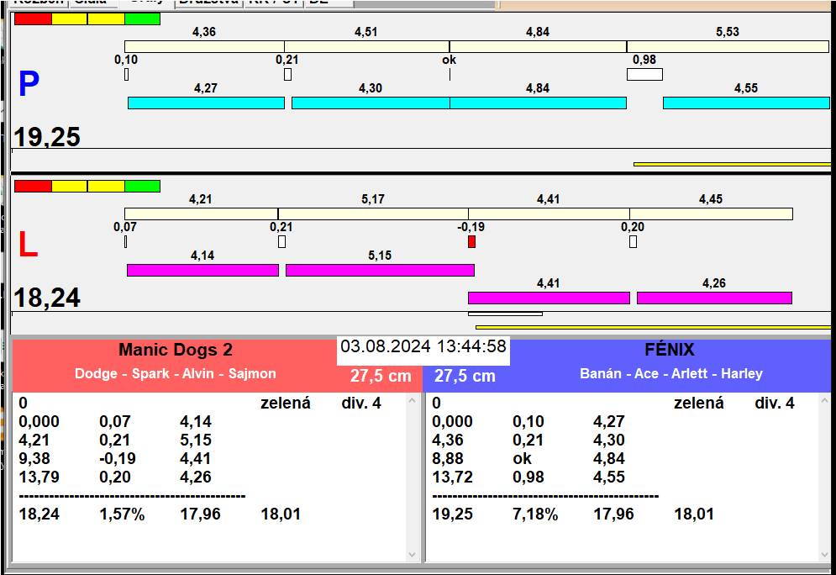
Task: Select cyan run bar labeled 4,27
Action: 206,103
